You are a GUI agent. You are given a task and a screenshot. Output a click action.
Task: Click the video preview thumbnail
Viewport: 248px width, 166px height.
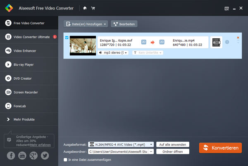(x=83, y=45)
